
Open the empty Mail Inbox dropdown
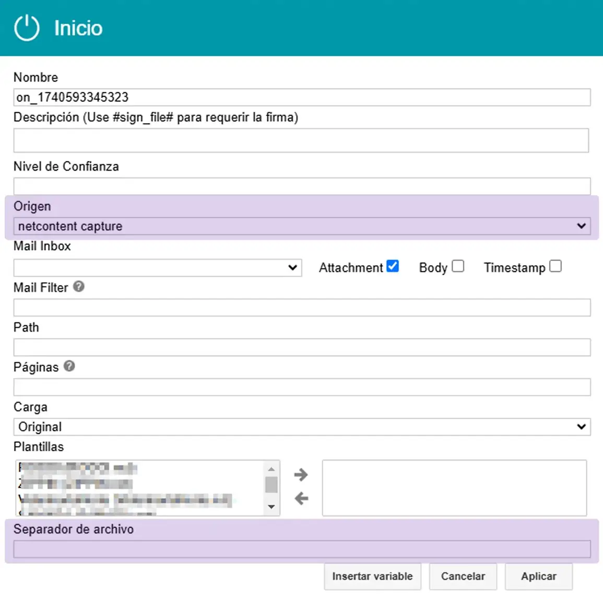(x=157, y=267)
